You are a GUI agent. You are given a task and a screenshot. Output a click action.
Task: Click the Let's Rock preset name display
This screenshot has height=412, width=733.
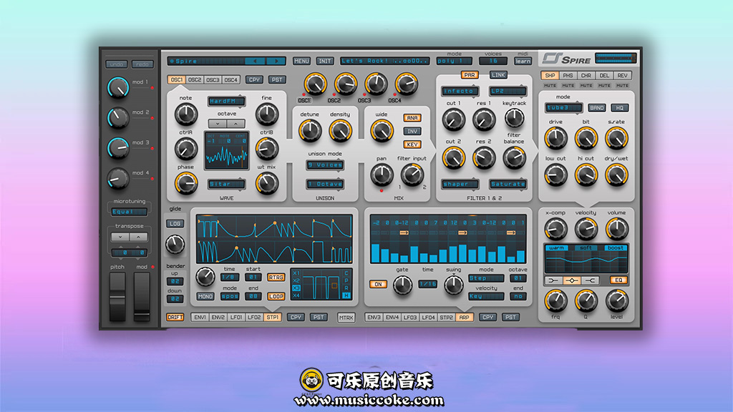pyautogui.click(x=384, y=61)
